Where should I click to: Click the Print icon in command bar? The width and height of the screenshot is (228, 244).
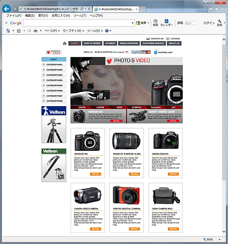pyautogui.click(x=36, y=31)
